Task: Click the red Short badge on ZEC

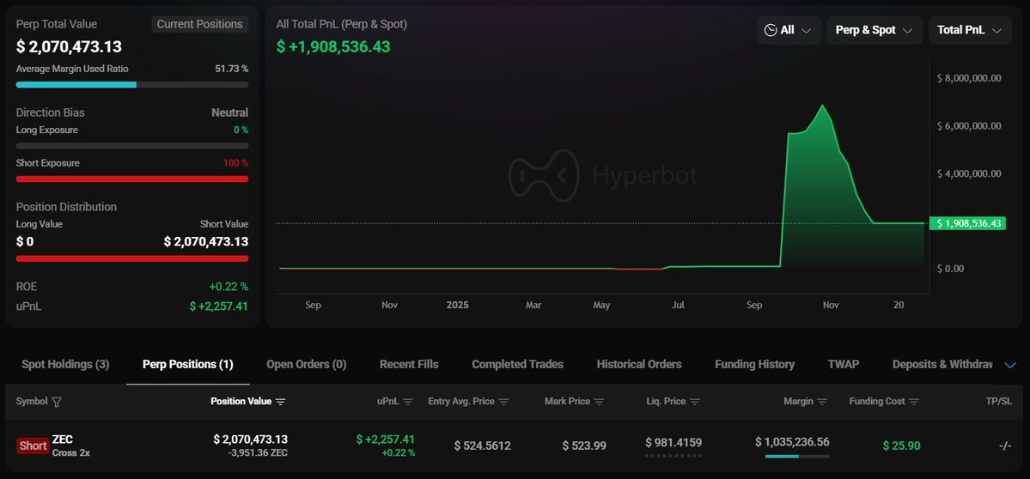Action: click(x=33, y=446)
